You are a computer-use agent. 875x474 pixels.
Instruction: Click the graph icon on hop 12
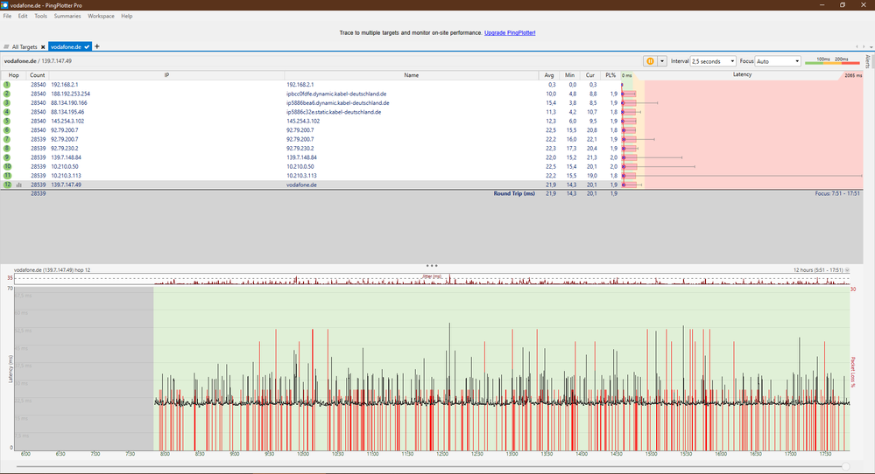point(18,185)
